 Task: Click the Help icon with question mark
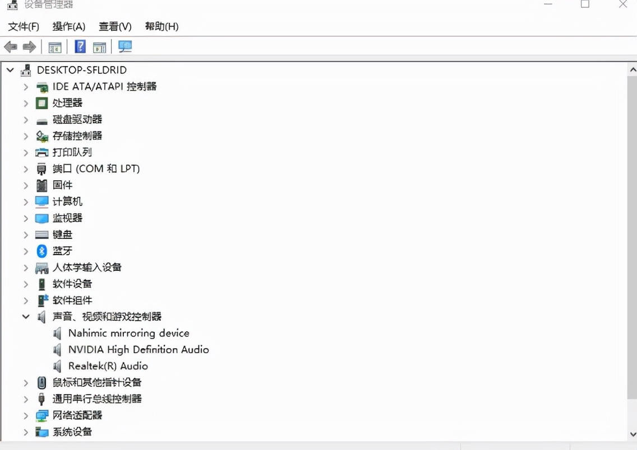pyautogui.click(x=80, y=47)
